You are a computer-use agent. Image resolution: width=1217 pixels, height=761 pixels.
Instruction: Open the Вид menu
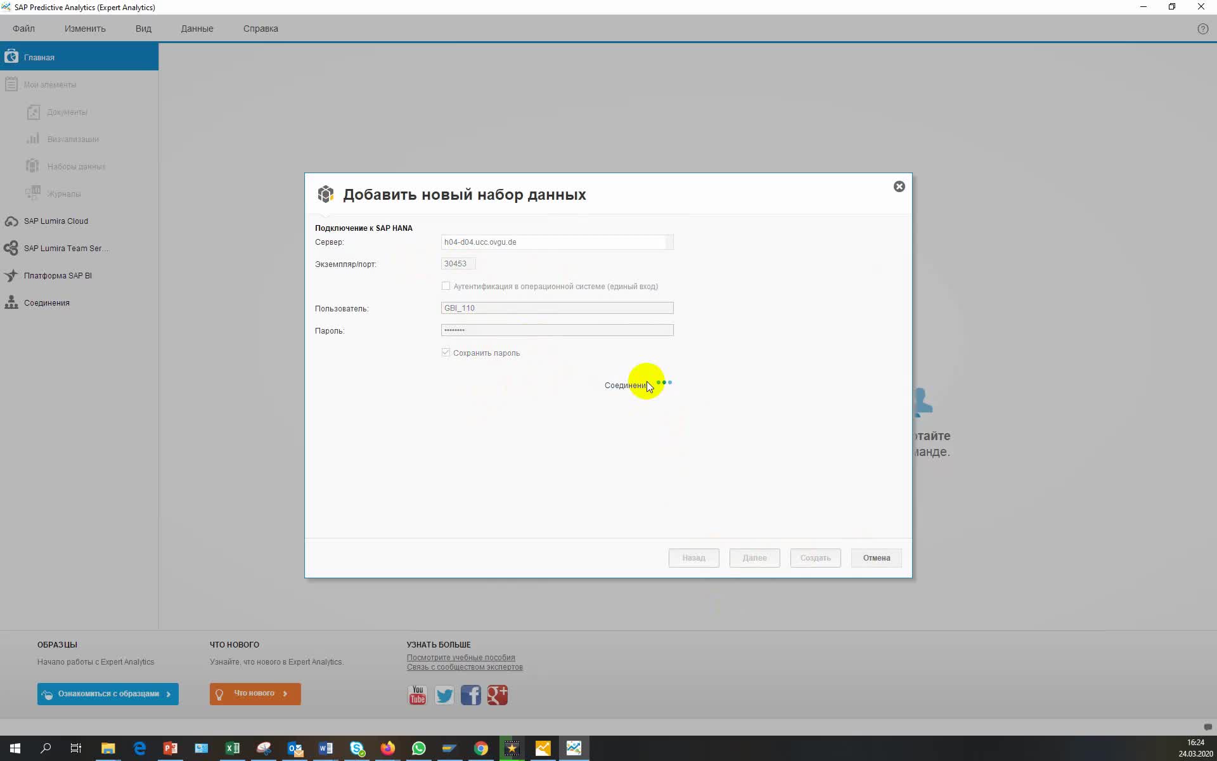click(x=143, y=29)
